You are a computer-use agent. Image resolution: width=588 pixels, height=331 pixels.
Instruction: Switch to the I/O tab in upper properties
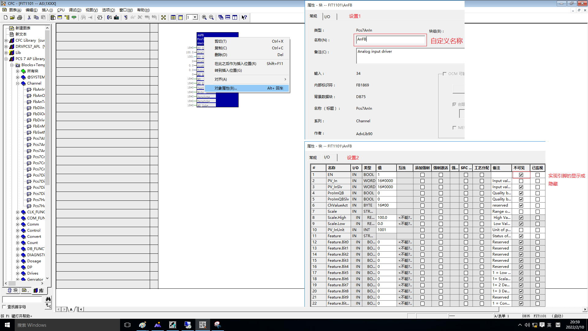coord(327,17)
